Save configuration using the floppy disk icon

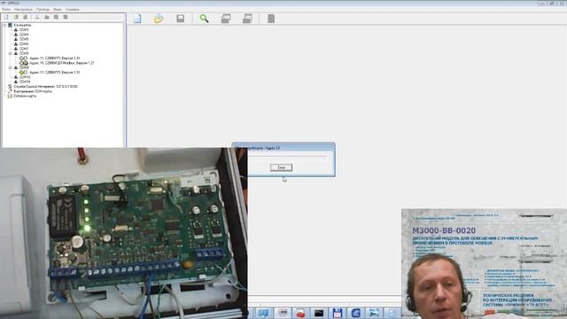(180, 19)
